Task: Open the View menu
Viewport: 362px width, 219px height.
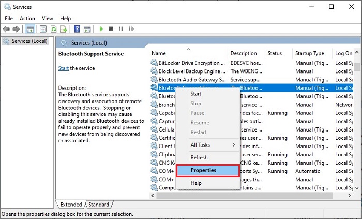Action: [48, 18]
